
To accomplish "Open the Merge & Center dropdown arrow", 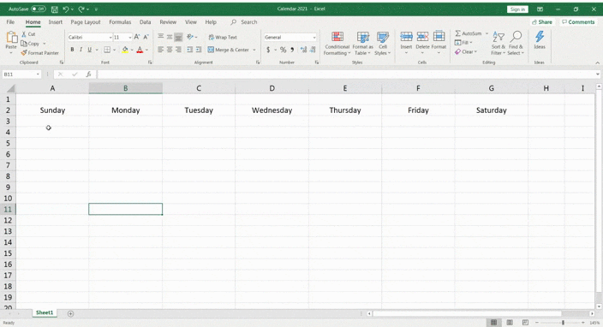I will 254,50.
